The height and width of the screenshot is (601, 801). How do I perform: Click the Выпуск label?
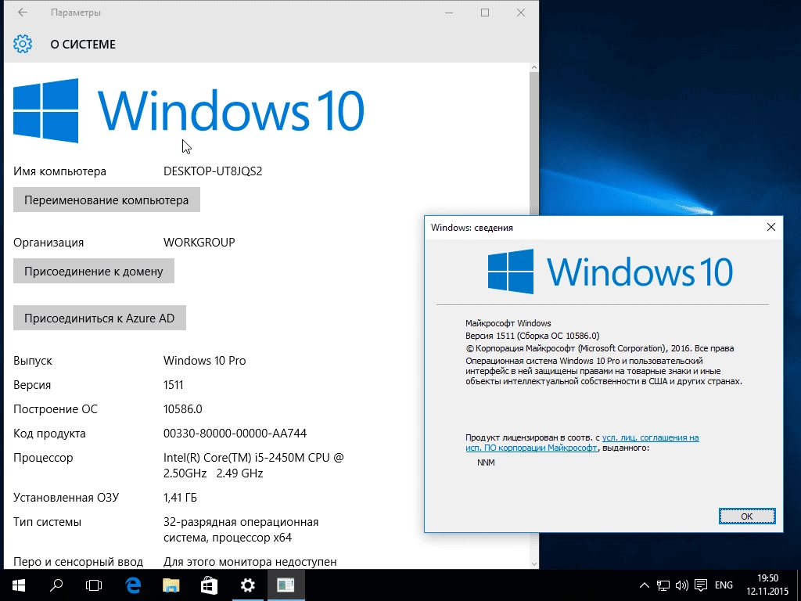33,360
